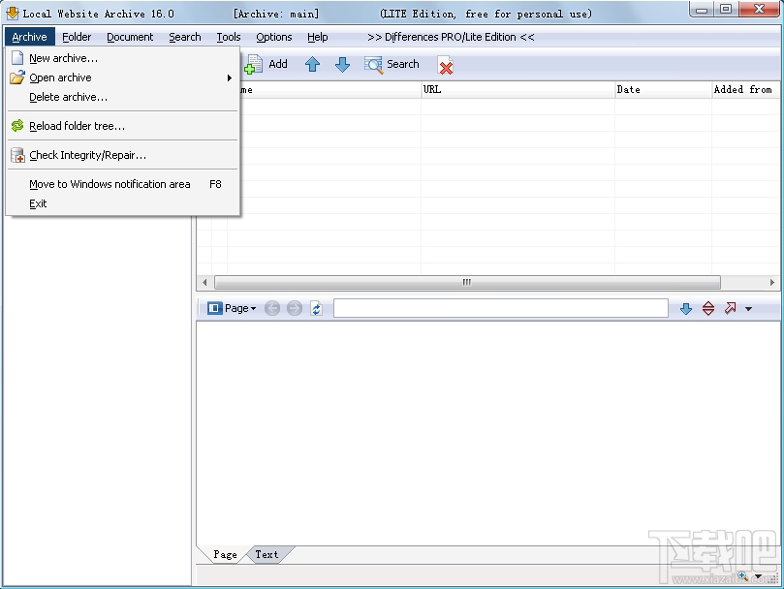
Task: Open the Document menu
Action: pyautogui.click(x=130, y=37)
